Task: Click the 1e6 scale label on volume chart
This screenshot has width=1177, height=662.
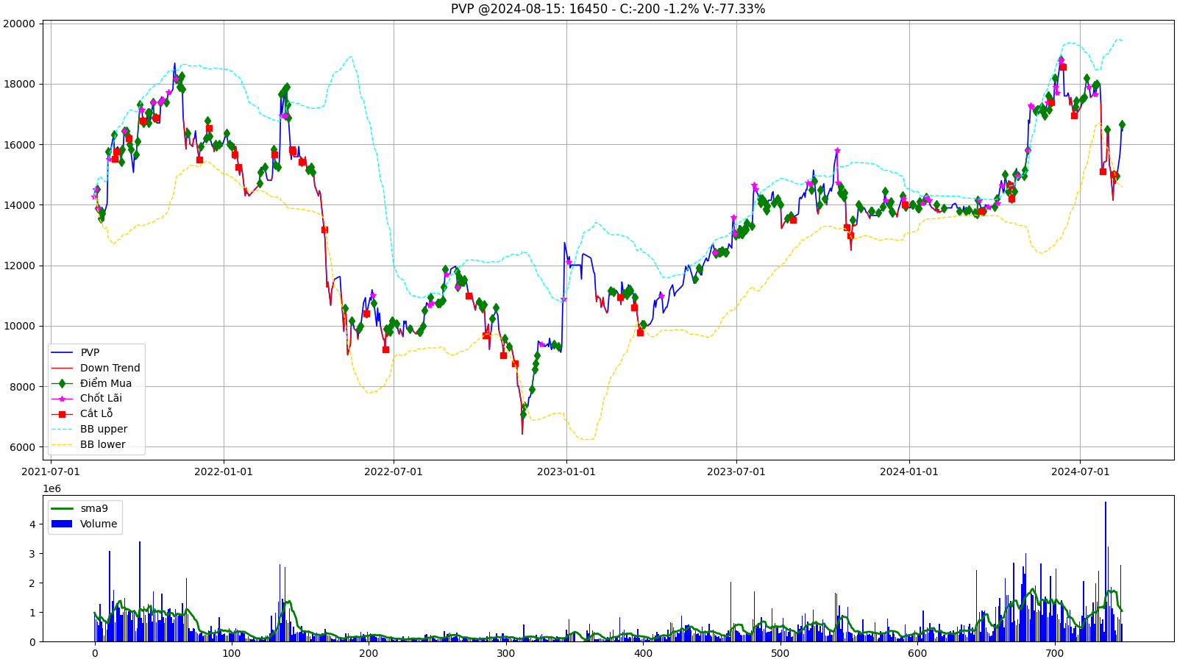Action: click(51, 488)
